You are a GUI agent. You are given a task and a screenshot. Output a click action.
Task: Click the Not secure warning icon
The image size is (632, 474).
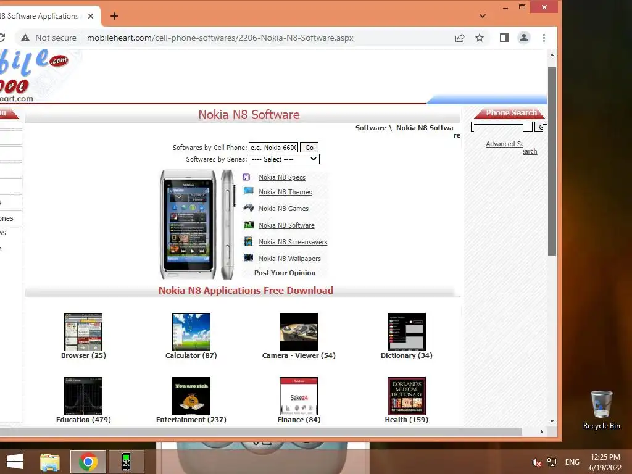pos(25,38)
